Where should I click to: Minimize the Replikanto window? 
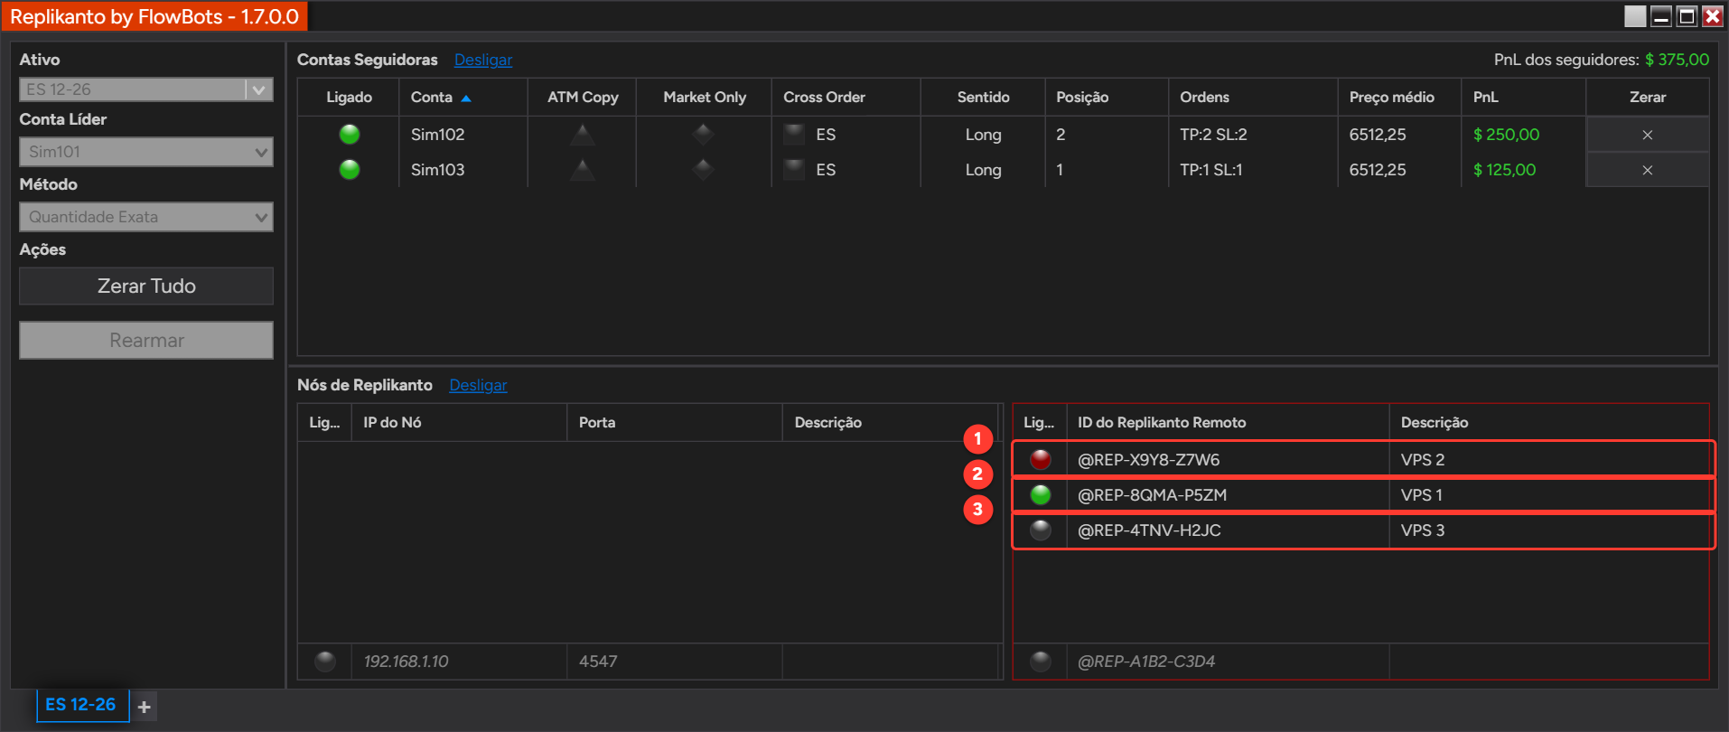1660,16
